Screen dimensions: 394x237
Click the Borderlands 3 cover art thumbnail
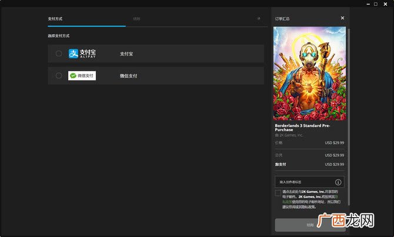pos(309,73)
